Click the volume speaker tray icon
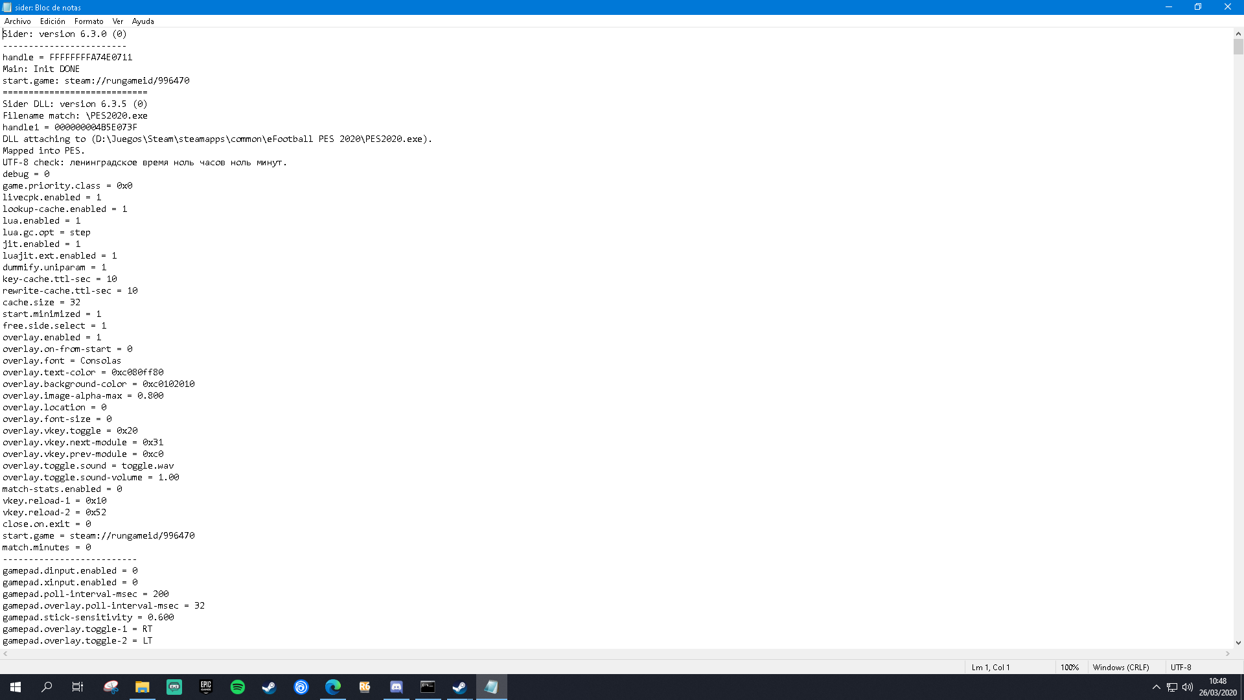The width and height of the screenshot is (1244, 700). (x=1188, y=687)
